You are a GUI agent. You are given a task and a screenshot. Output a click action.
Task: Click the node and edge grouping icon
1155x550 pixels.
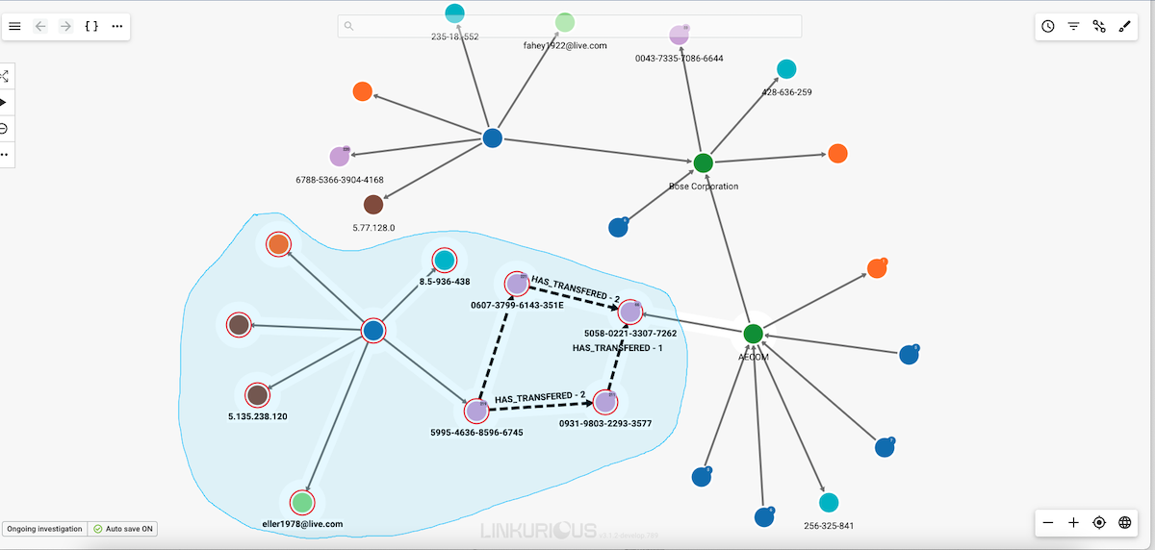click(1099, 26)
